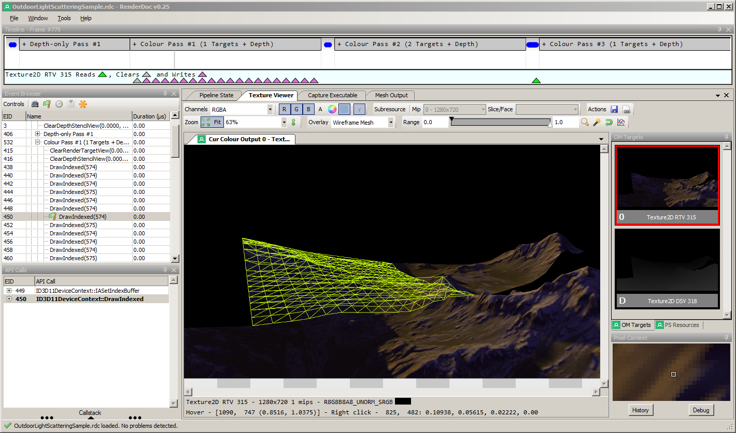Open the dropdown arrow for texture viewer tabs
This screenshot has width=736, height=433.
[601, 139]
